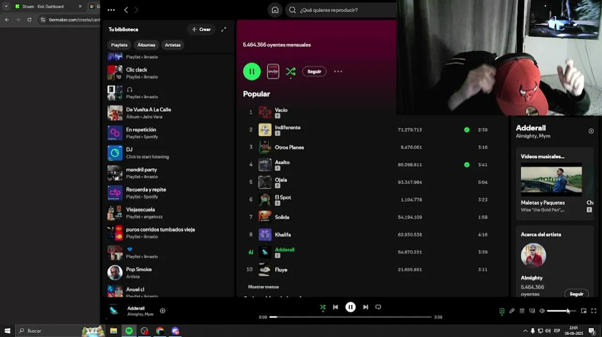Open the mandril party playlist
The height and width of the screenshot is (337, 602).
click(169, 173)
